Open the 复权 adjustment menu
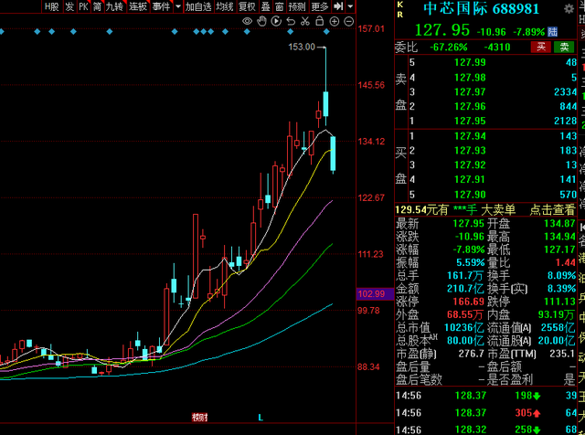The width and height of the screenshot is (585, 435). [247, 6]
